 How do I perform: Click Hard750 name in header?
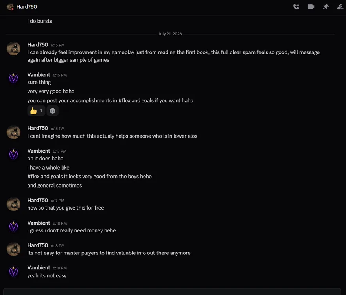[x=26, y=7]
